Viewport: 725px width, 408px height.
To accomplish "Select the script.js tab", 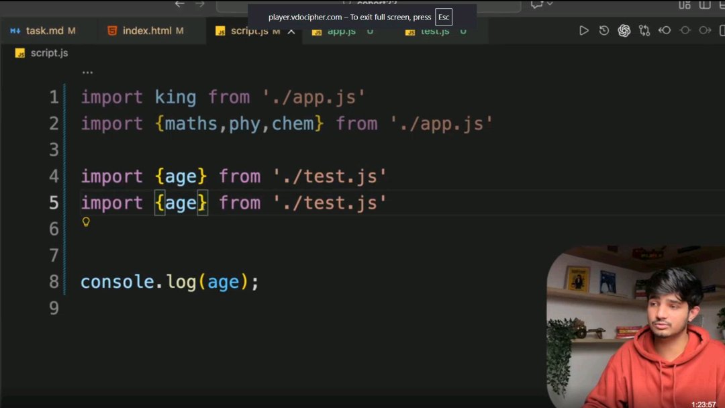I will pos(248,31).
